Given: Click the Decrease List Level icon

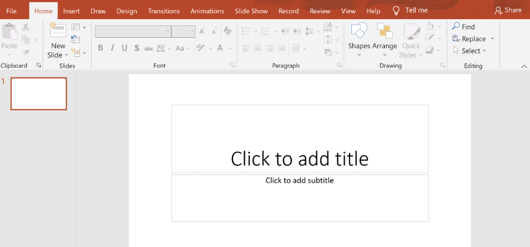Looking at the screenshot, I should click(285, 31).
